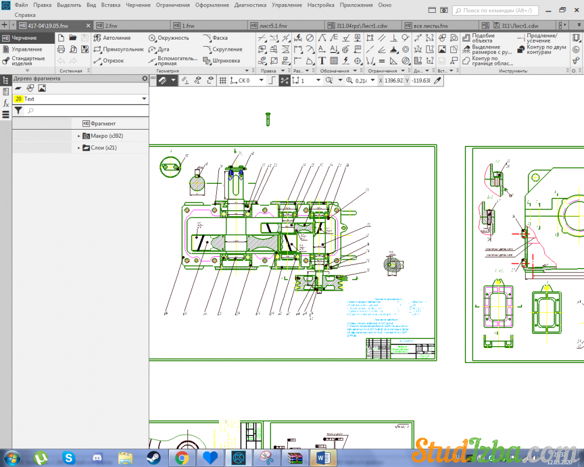Open the '20 Text' layer dropdown
Image resolution: width=584 pixels, height=467 pixels.
pyautogui.click(x=144, y=99)
